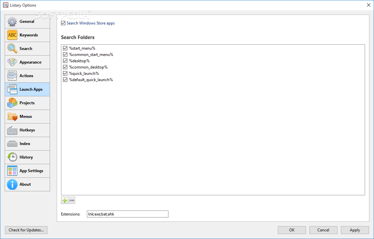Uncheck the %common_start_menu% folder

[x=65, y=55]
